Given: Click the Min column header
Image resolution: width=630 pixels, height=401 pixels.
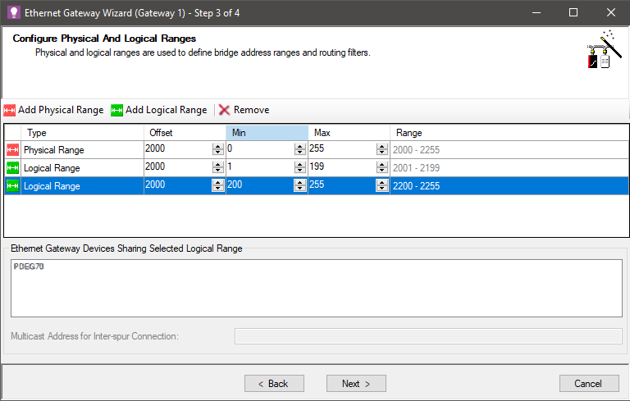Looking at the screenshot, I should coord(267,133).
